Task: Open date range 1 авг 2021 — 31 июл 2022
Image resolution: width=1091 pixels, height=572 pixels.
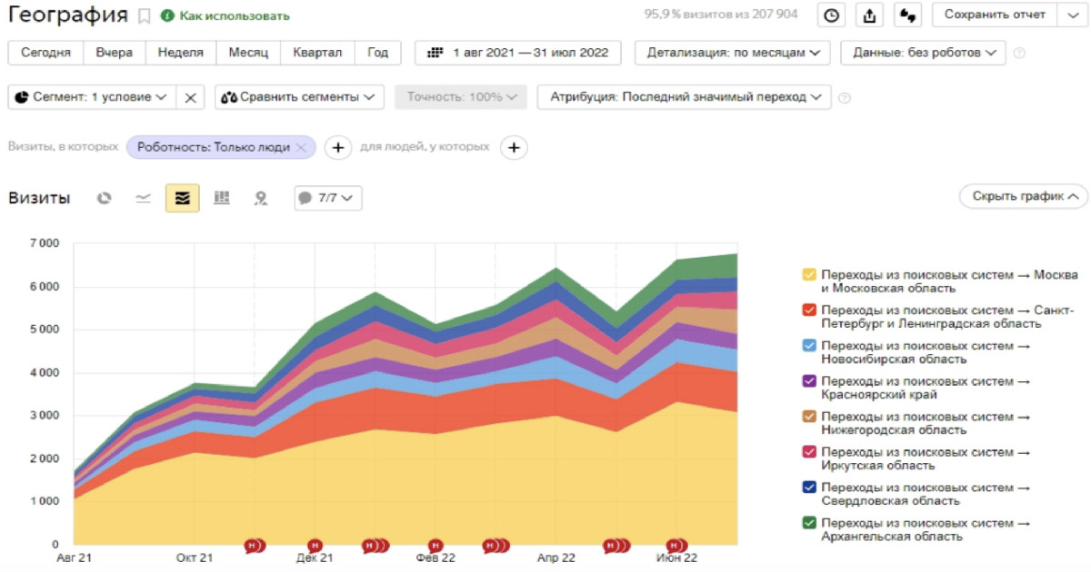Action: coord(518,53)
